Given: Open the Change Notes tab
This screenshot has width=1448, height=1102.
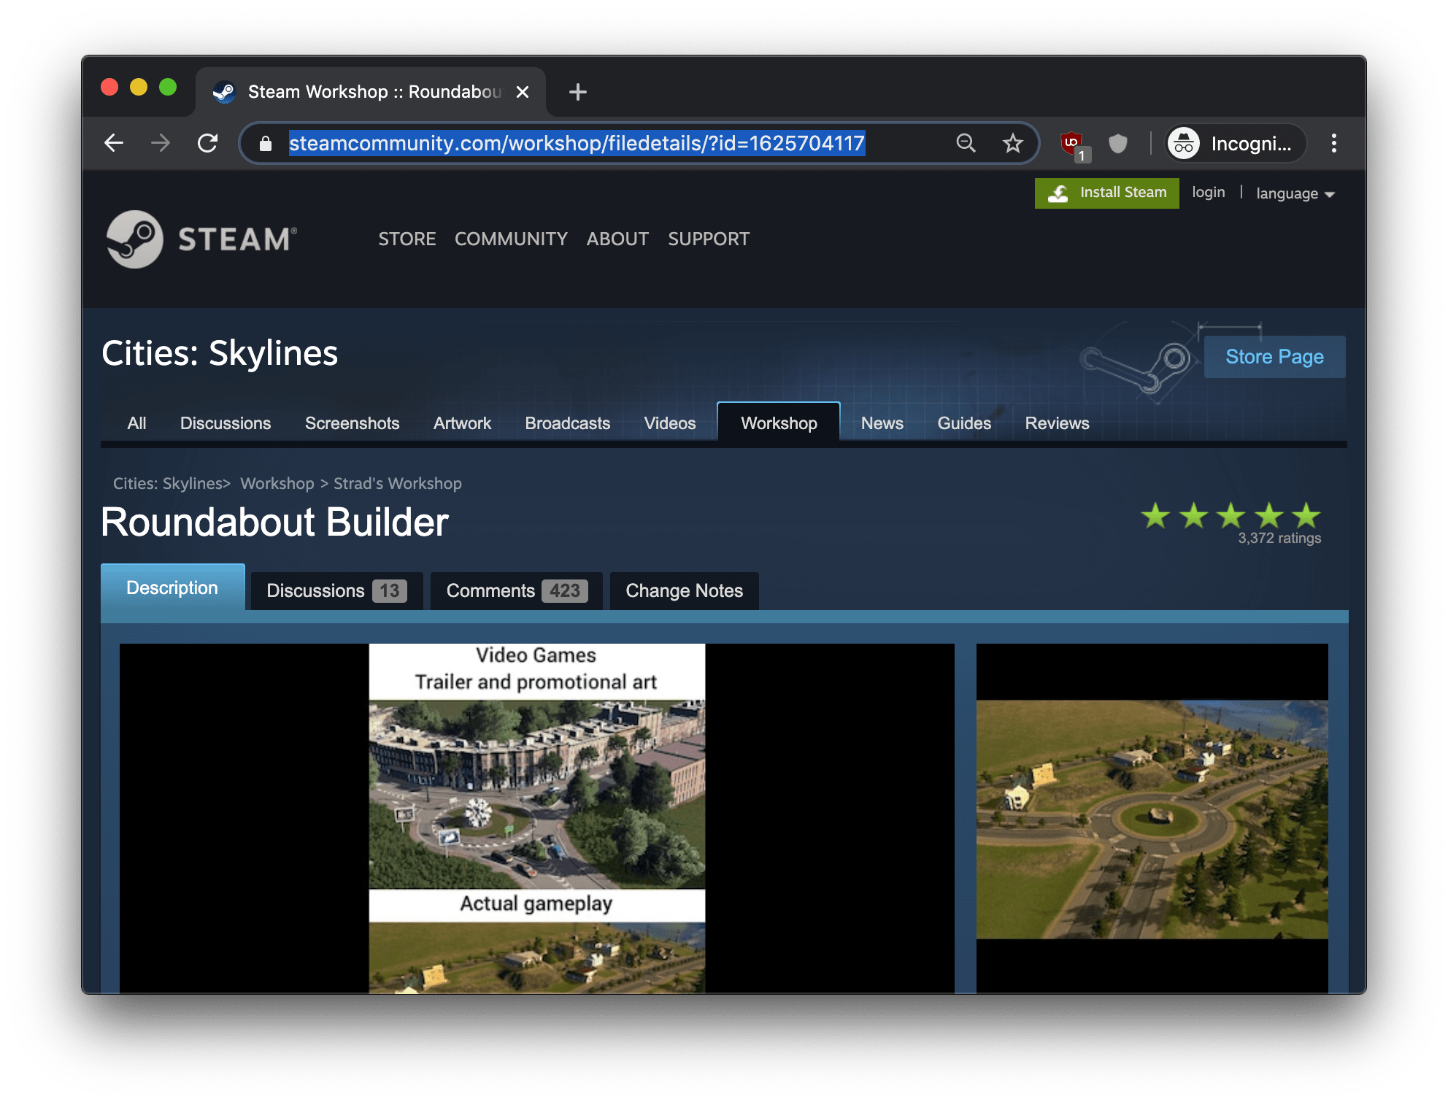Looking at the screenshot, I should pos(684,590).
